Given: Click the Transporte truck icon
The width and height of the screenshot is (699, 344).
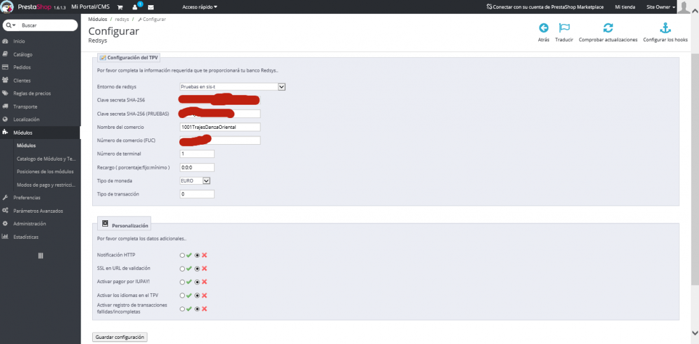Looking at the screenshot, I should [x=5, y=107].
